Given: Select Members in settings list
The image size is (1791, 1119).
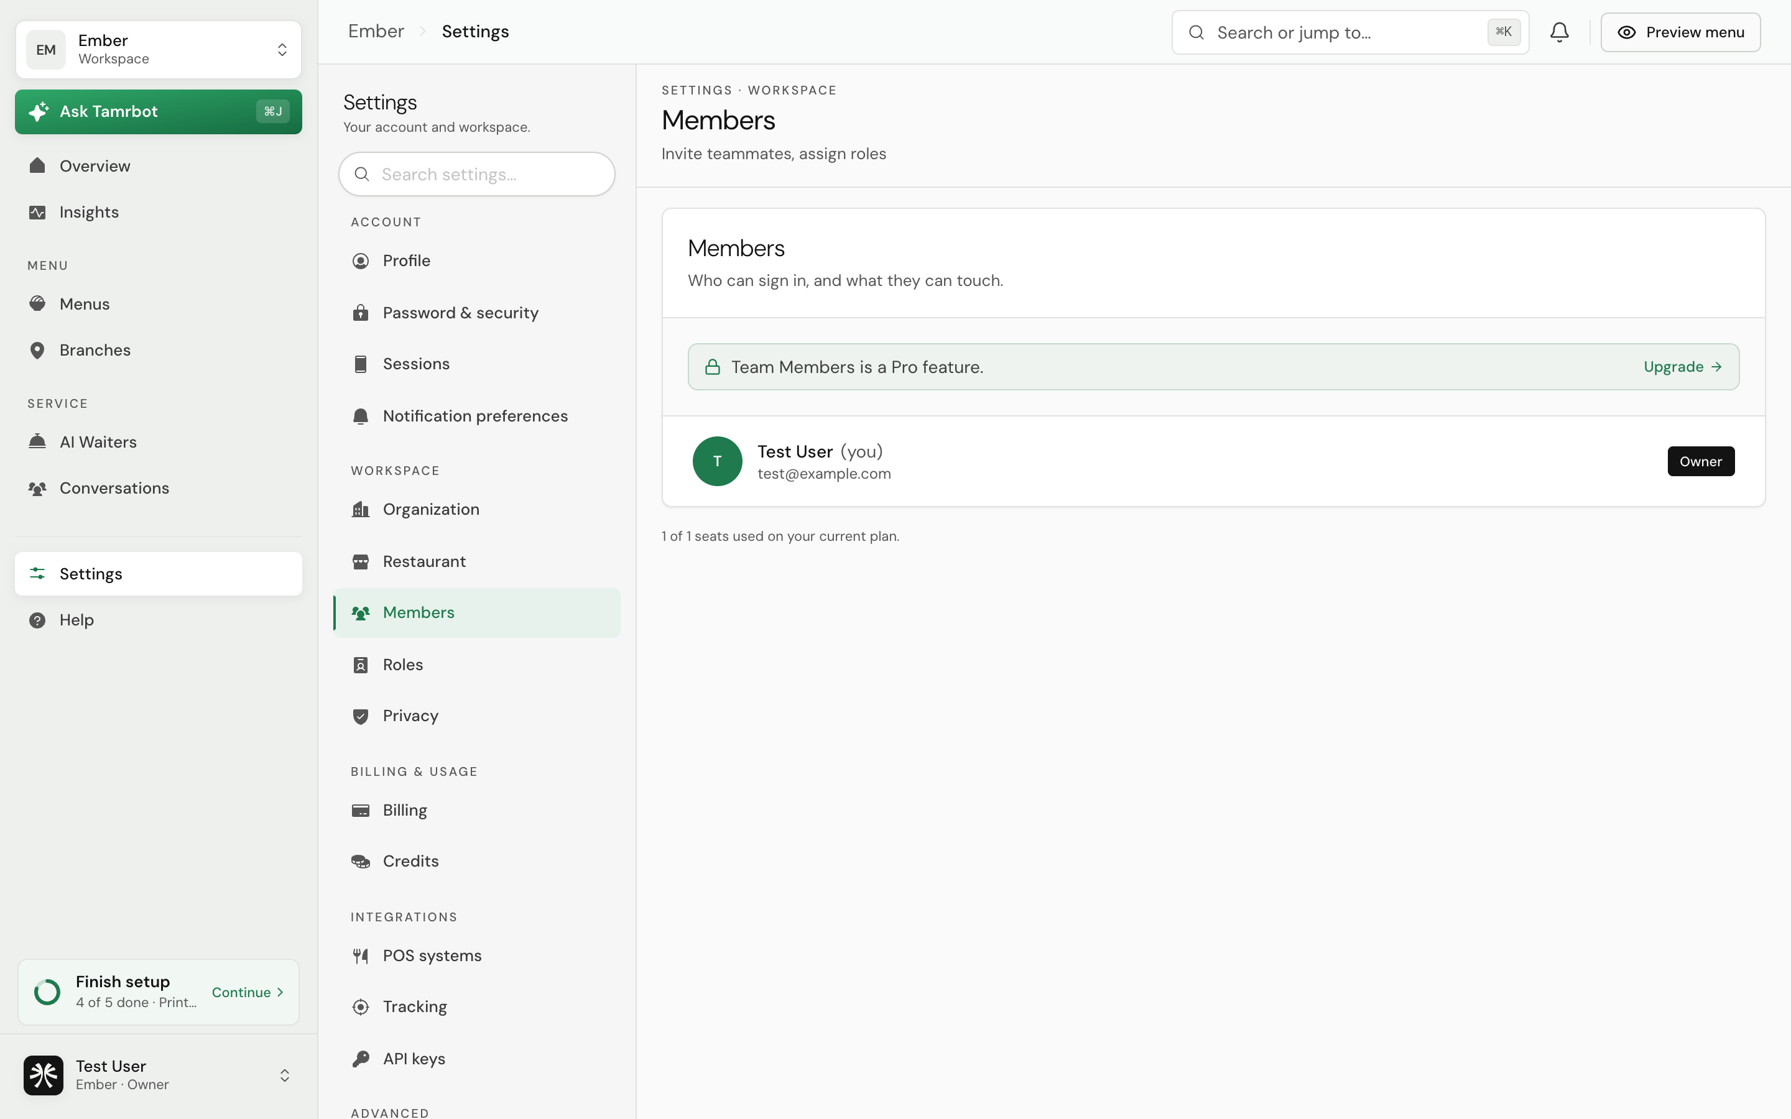Looking at the screenshot, I should 476,613.
